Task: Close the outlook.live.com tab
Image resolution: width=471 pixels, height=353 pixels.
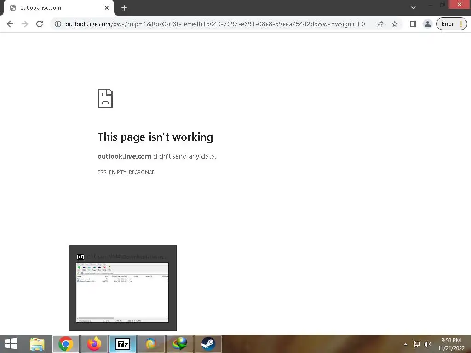Action: coord(107,8)
